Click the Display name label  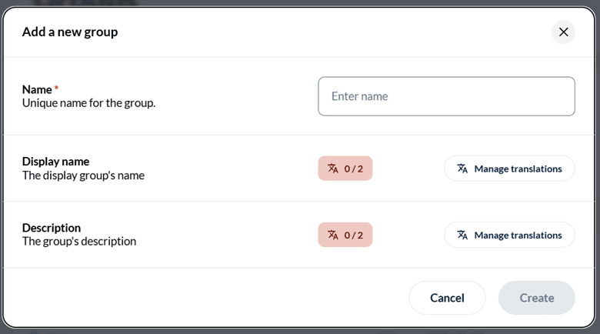pyautogui.click(x=55, y=162)
